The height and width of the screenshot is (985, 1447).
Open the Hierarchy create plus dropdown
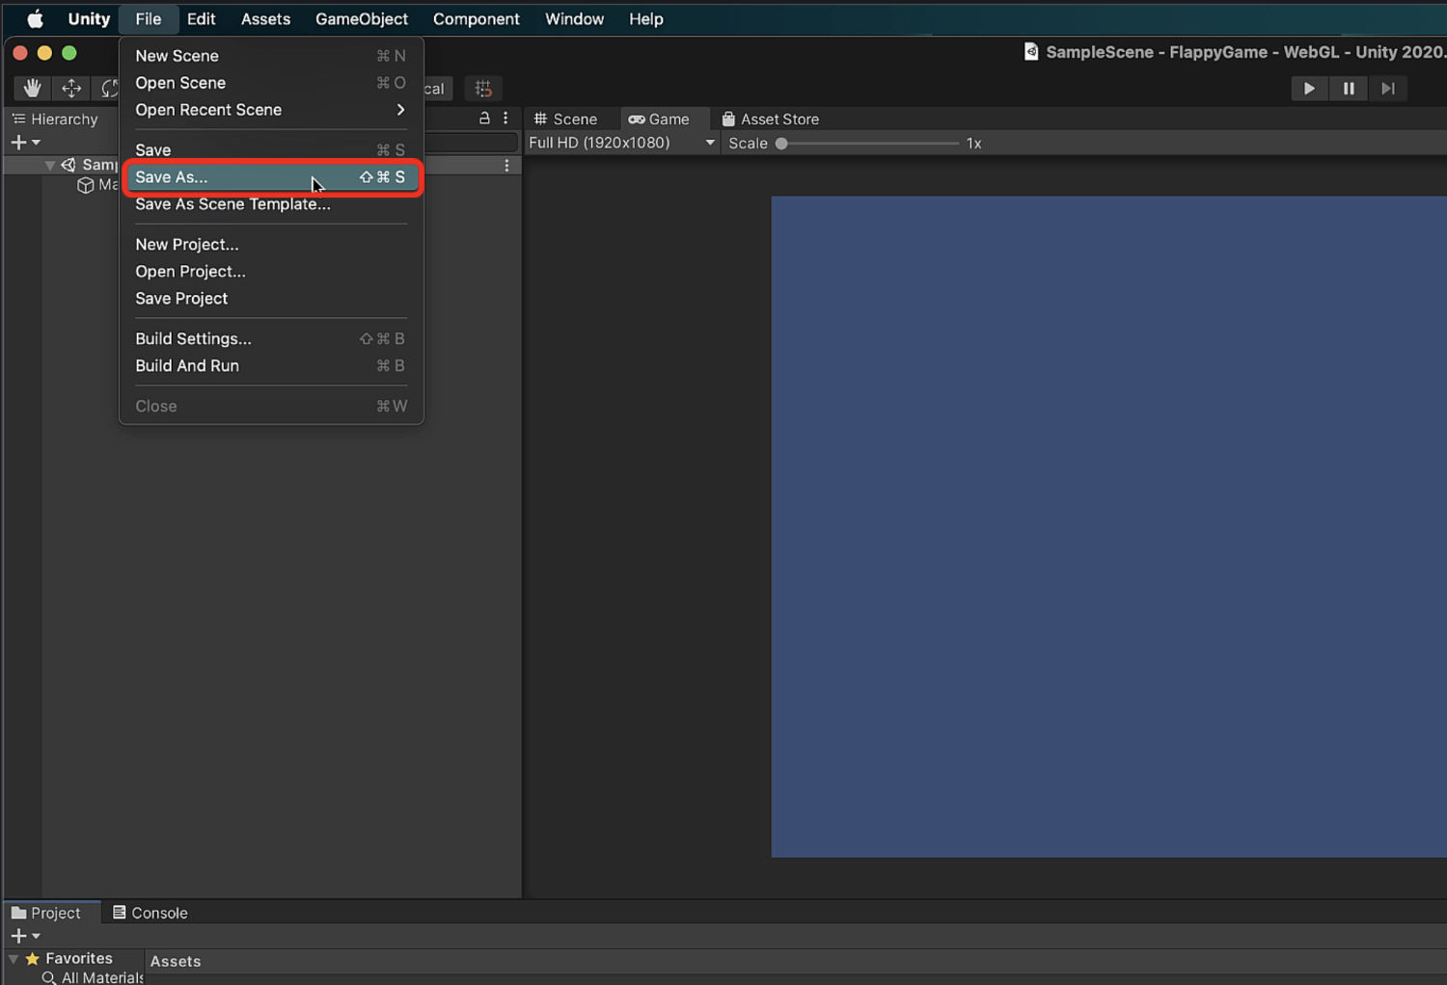25,143
